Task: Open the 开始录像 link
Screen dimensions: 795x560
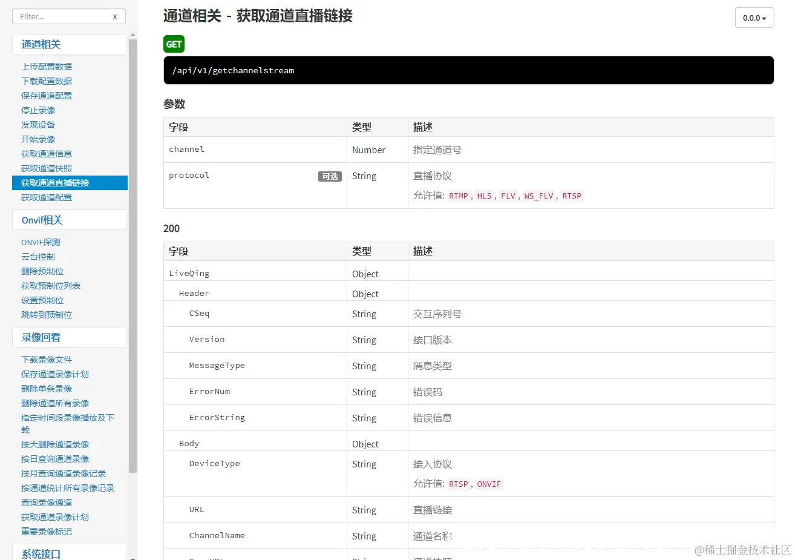Action: tap(38, 139)
